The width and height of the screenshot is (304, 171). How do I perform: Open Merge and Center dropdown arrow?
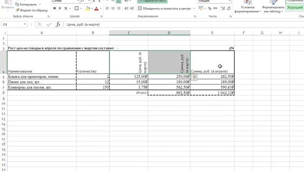[x=194, y=9]
